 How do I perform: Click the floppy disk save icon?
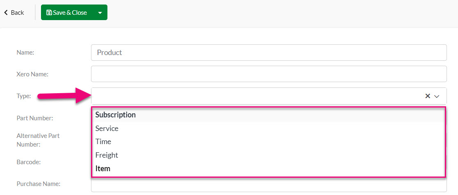[49, 13]
